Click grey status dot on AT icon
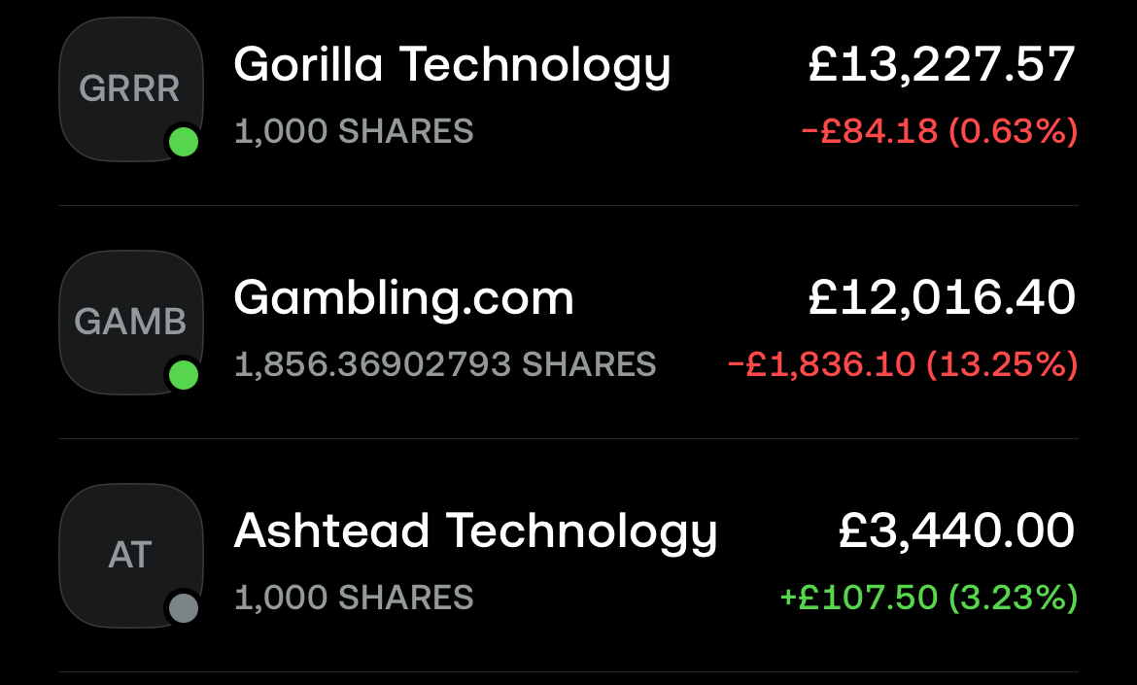 click(x=184, y=609)
